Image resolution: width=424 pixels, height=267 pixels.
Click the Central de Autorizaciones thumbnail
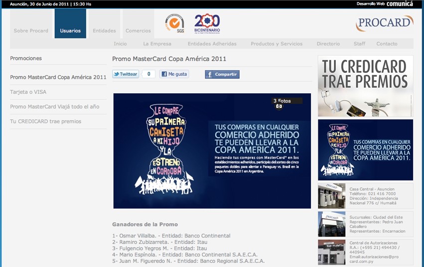(332, 252)
